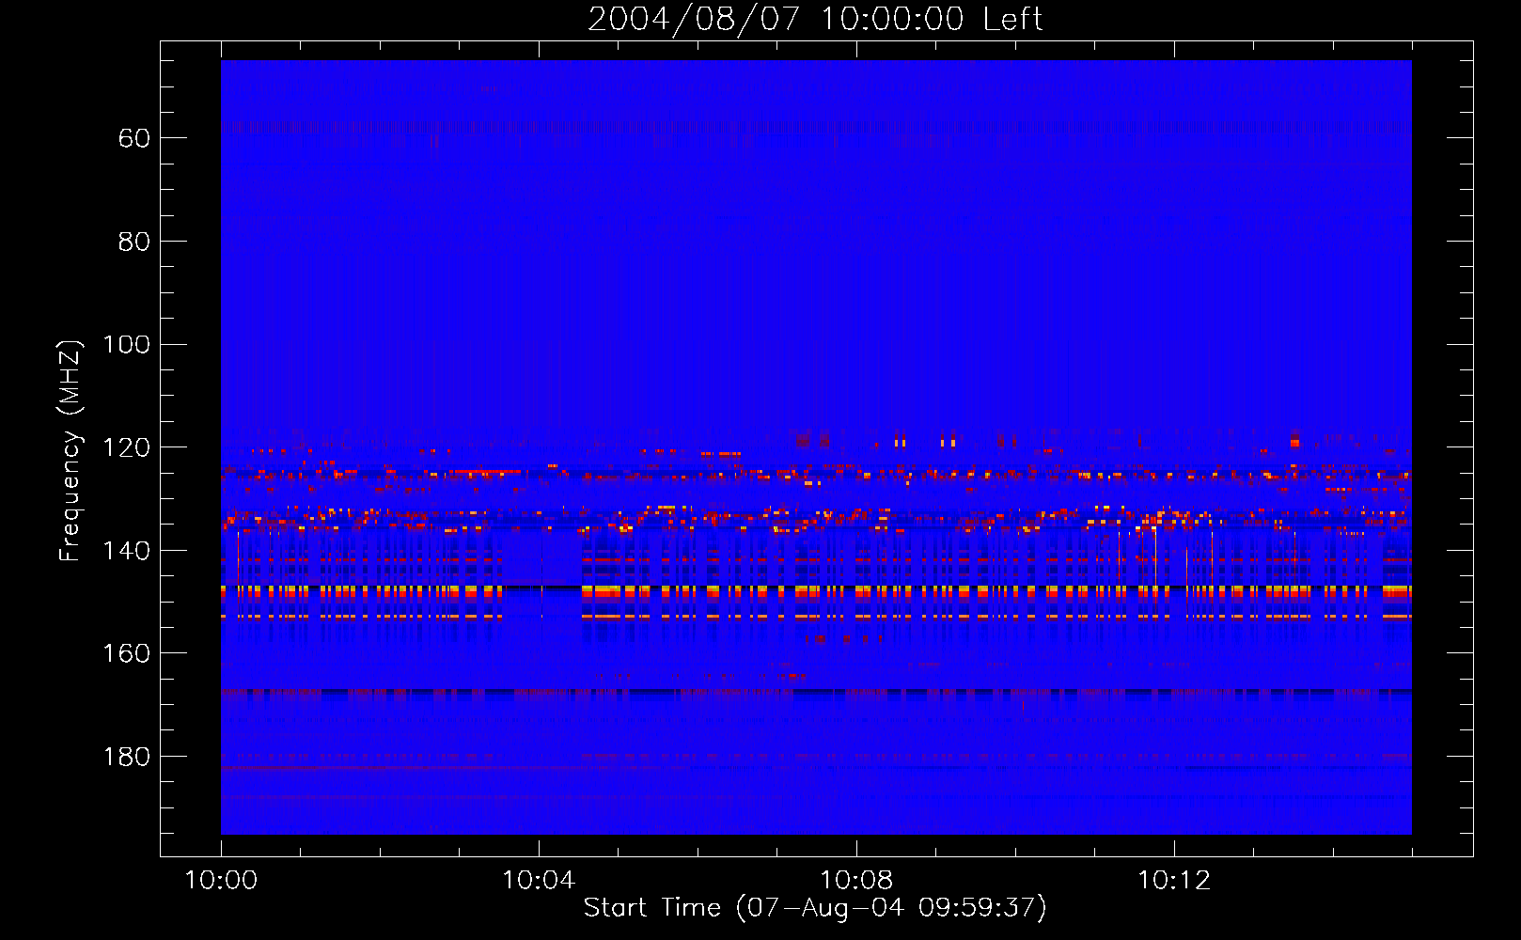Viewport: 1521px width, 940px height.
Task: Click the 10:12 time tick label
Action: [x=1174, y=881]
